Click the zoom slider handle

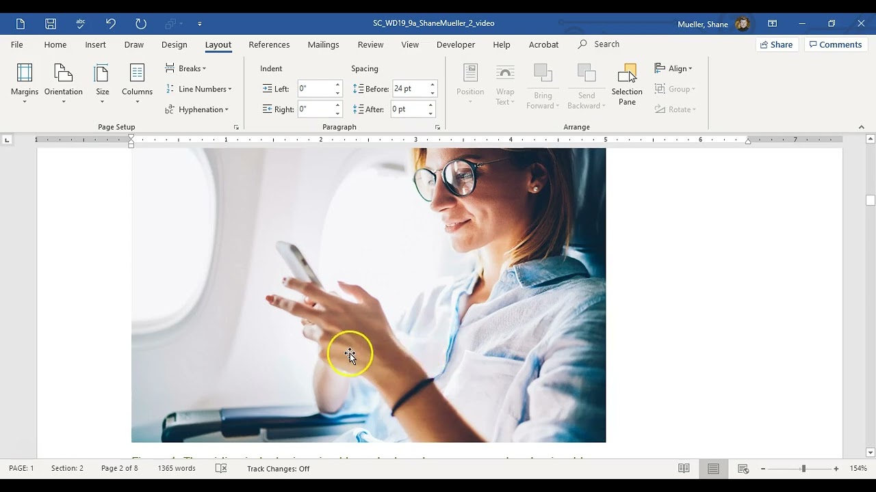[803, 469]
